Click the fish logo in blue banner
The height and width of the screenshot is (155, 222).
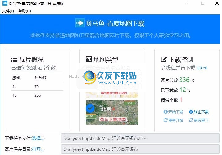(x=80, y=23)
